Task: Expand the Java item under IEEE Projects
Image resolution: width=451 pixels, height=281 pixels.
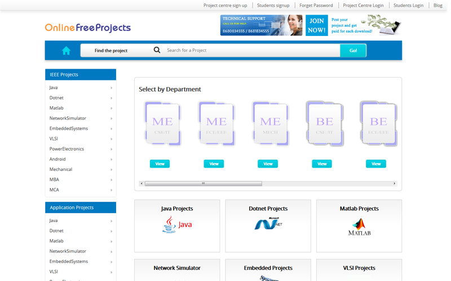Action: pyautogui.click(x=80, y=88)
